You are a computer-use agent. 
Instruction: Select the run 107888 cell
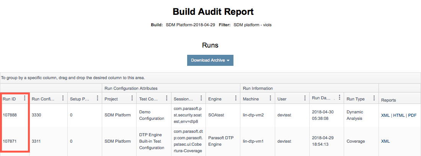coord(15,115)
